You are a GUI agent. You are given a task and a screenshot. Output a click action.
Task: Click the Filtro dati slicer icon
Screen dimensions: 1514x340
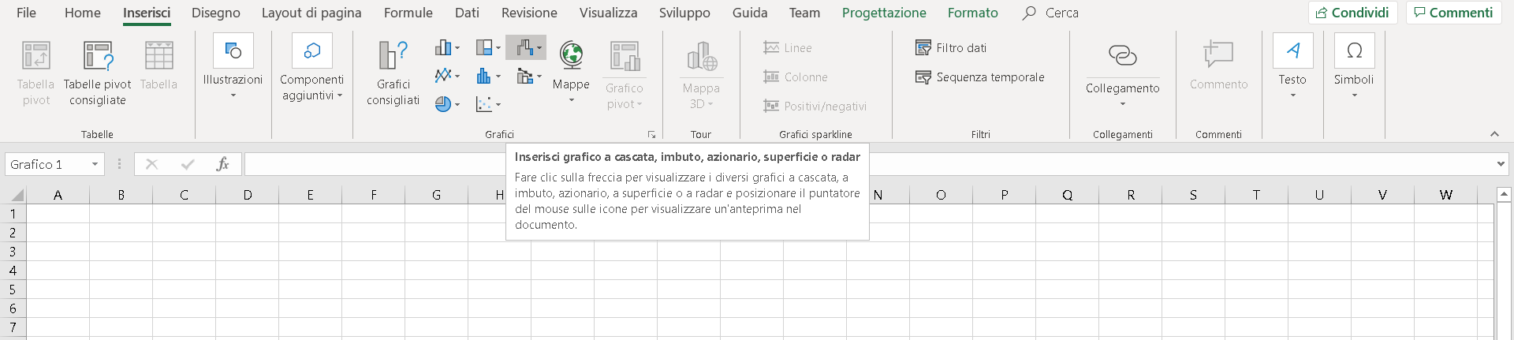click(923, 48)
